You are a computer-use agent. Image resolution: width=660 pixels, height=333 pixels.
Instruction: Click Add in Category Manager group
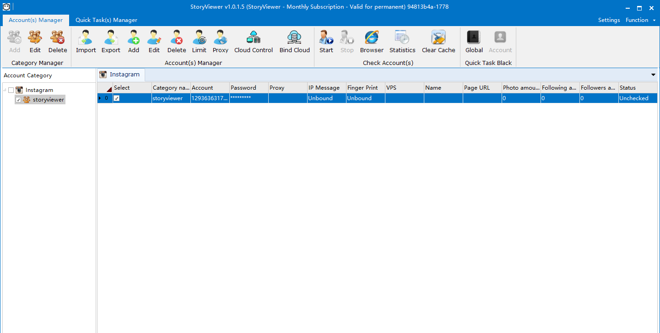pyautogui.click(x=15, y=42)
